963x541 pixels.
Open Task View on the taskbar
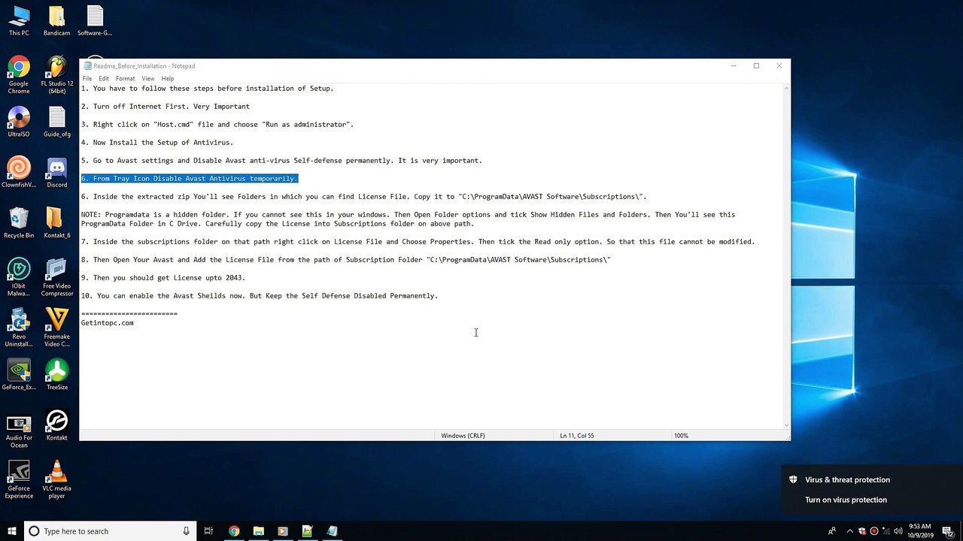(x=209, y=531)
